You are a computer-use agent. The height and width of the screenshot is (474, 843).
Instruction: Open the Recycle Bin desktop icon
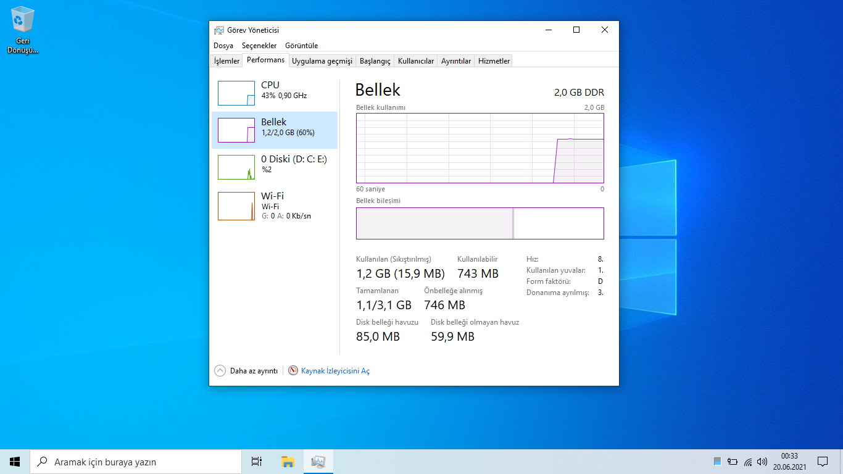click(23, 30)
